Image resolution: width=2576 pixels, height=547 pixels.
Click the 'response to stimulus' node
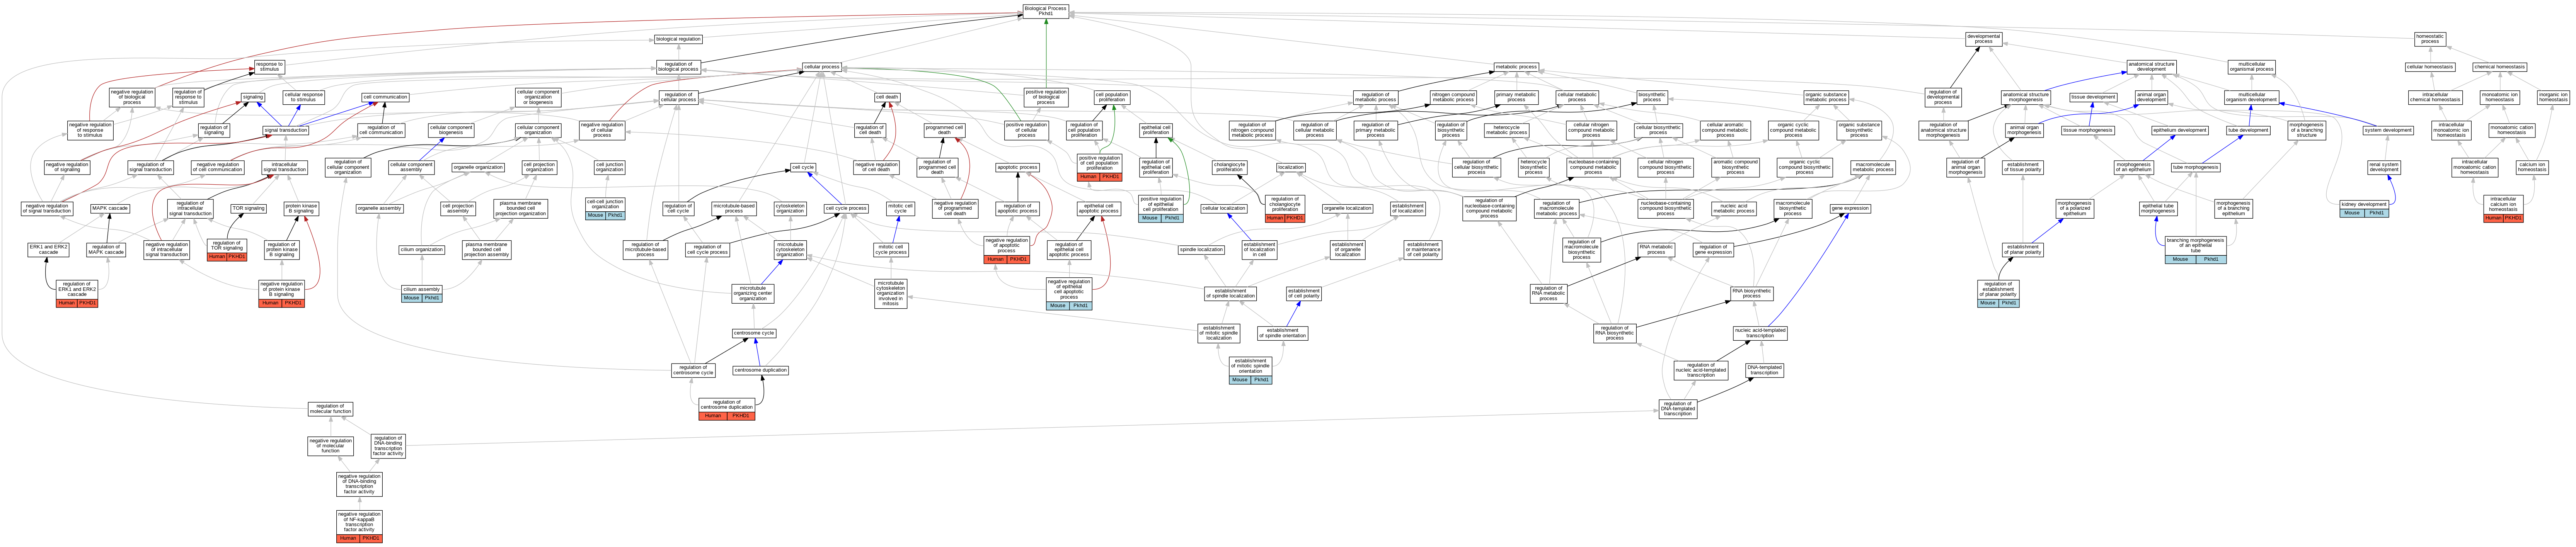point(269,67)
